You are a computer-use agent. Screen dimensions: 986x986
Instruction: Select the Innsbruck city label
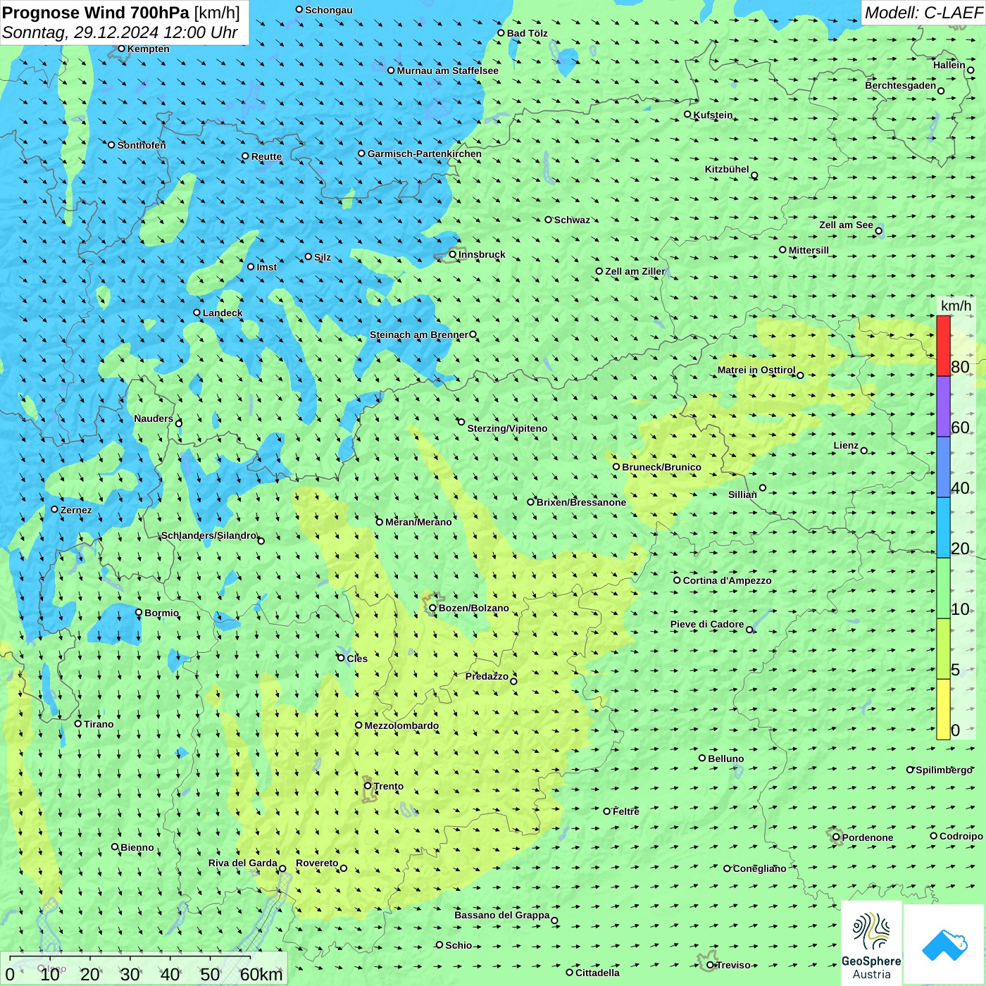482,254
